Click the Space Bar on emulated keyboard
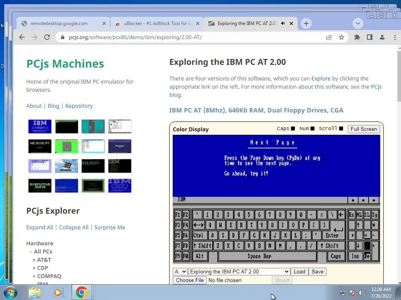The image size is (401, 300). pos(267,256)
